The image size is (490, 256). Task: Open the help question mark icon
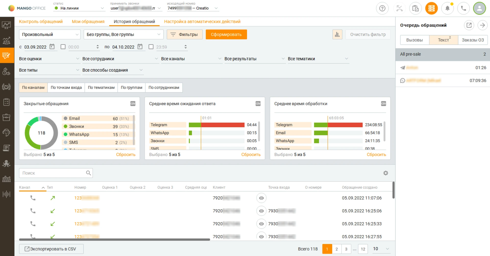382,8
